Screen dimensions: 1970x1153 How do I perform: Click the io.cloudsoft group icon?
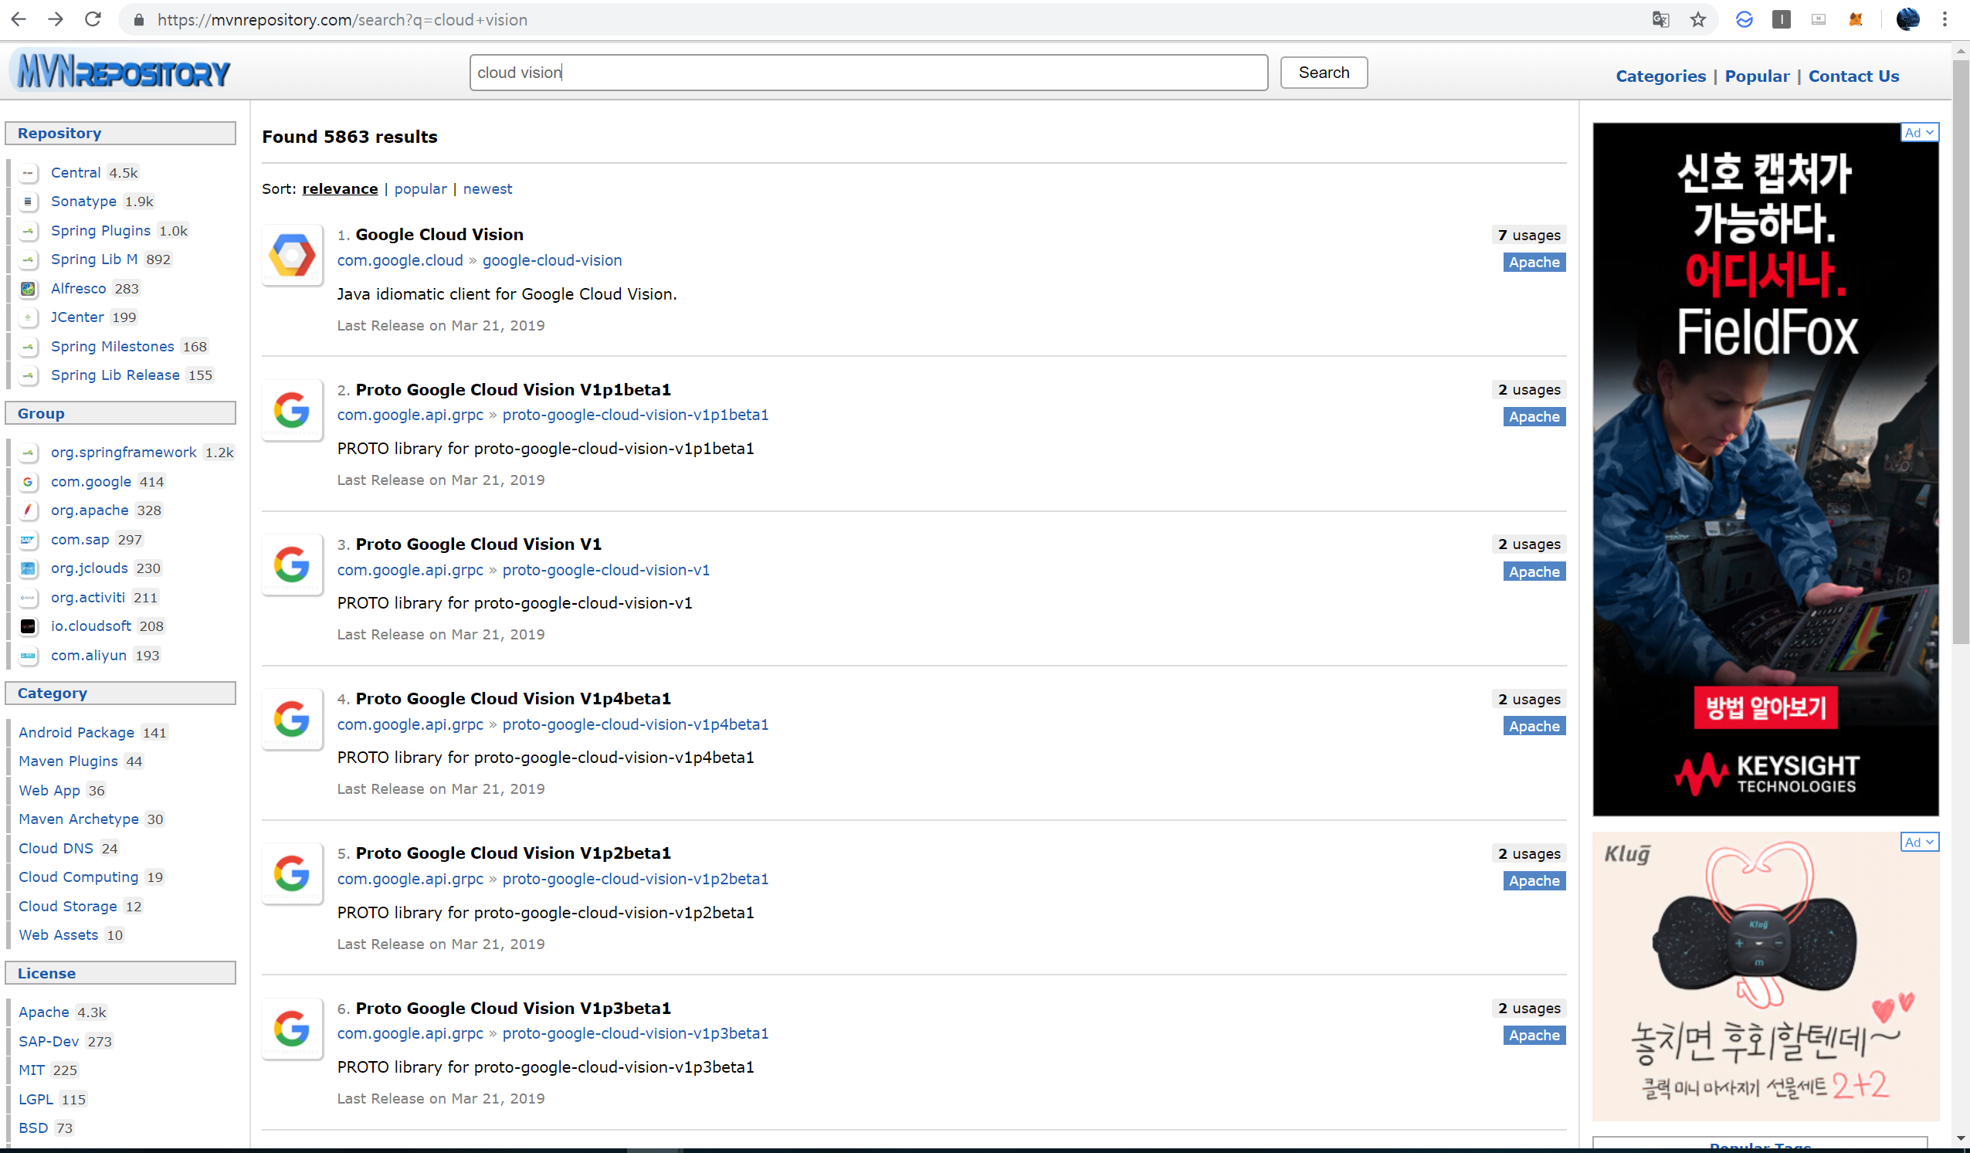point(28,626)
